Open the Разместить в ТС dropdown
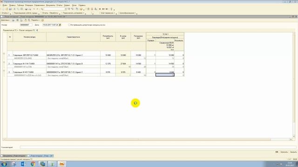Screen dimensions: 298x167 [10, 30]
